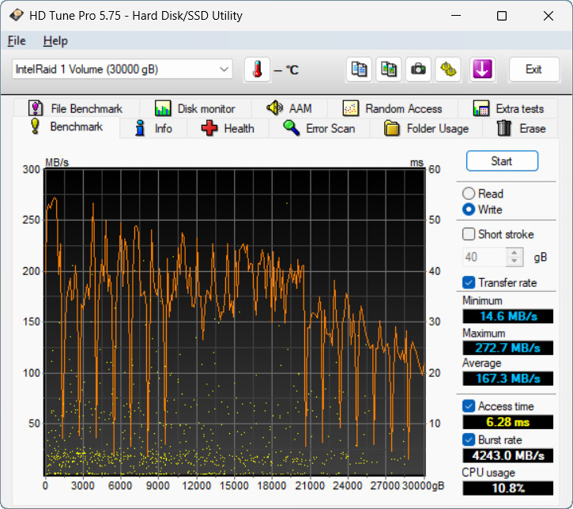Select the Write radio button
The image size is (573, 509).
coord(469,209)
